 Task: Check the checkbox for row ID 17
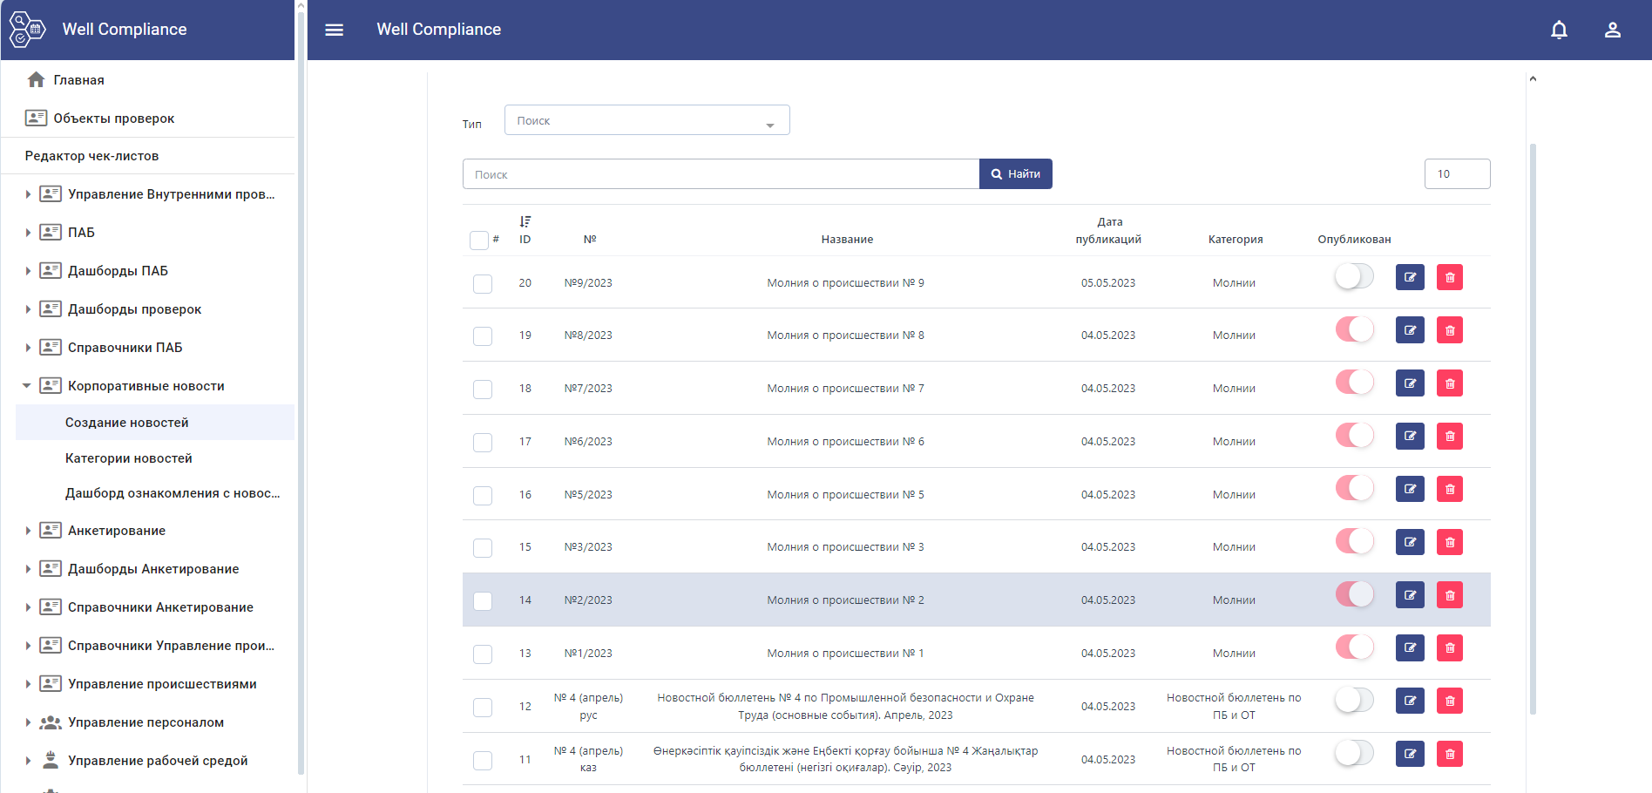483,443
